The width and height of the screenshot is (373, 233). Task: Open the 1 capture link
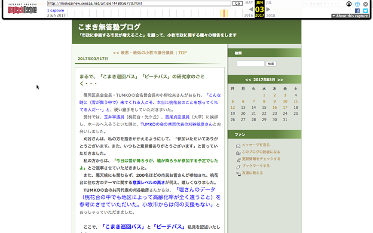click(56, 11)
